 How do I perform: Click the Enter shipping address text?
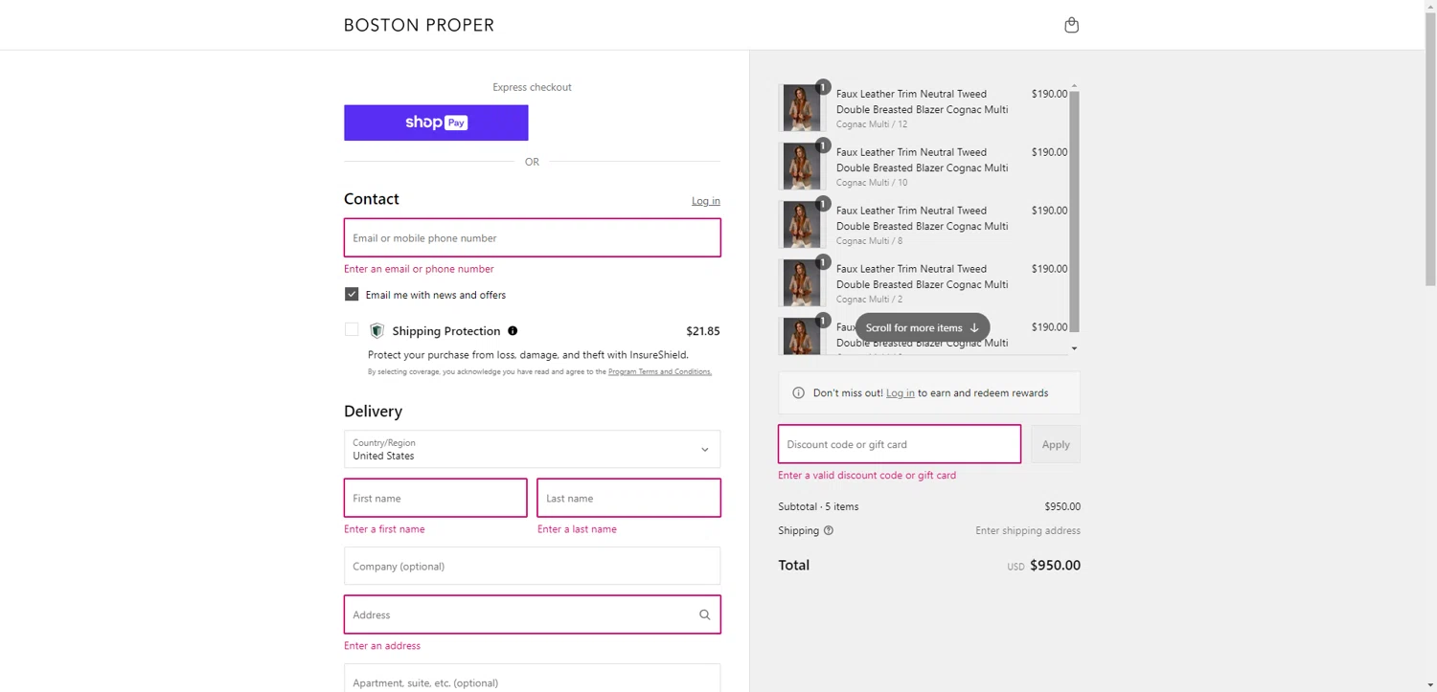click(x=1027, y=530)
